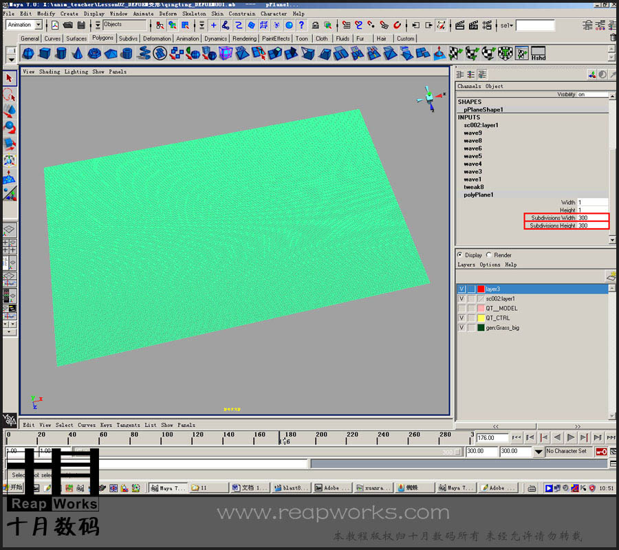Screen dimensions: 619x550
Task: Create a polygon cylinder from shelf
Action: click(61, 53)
